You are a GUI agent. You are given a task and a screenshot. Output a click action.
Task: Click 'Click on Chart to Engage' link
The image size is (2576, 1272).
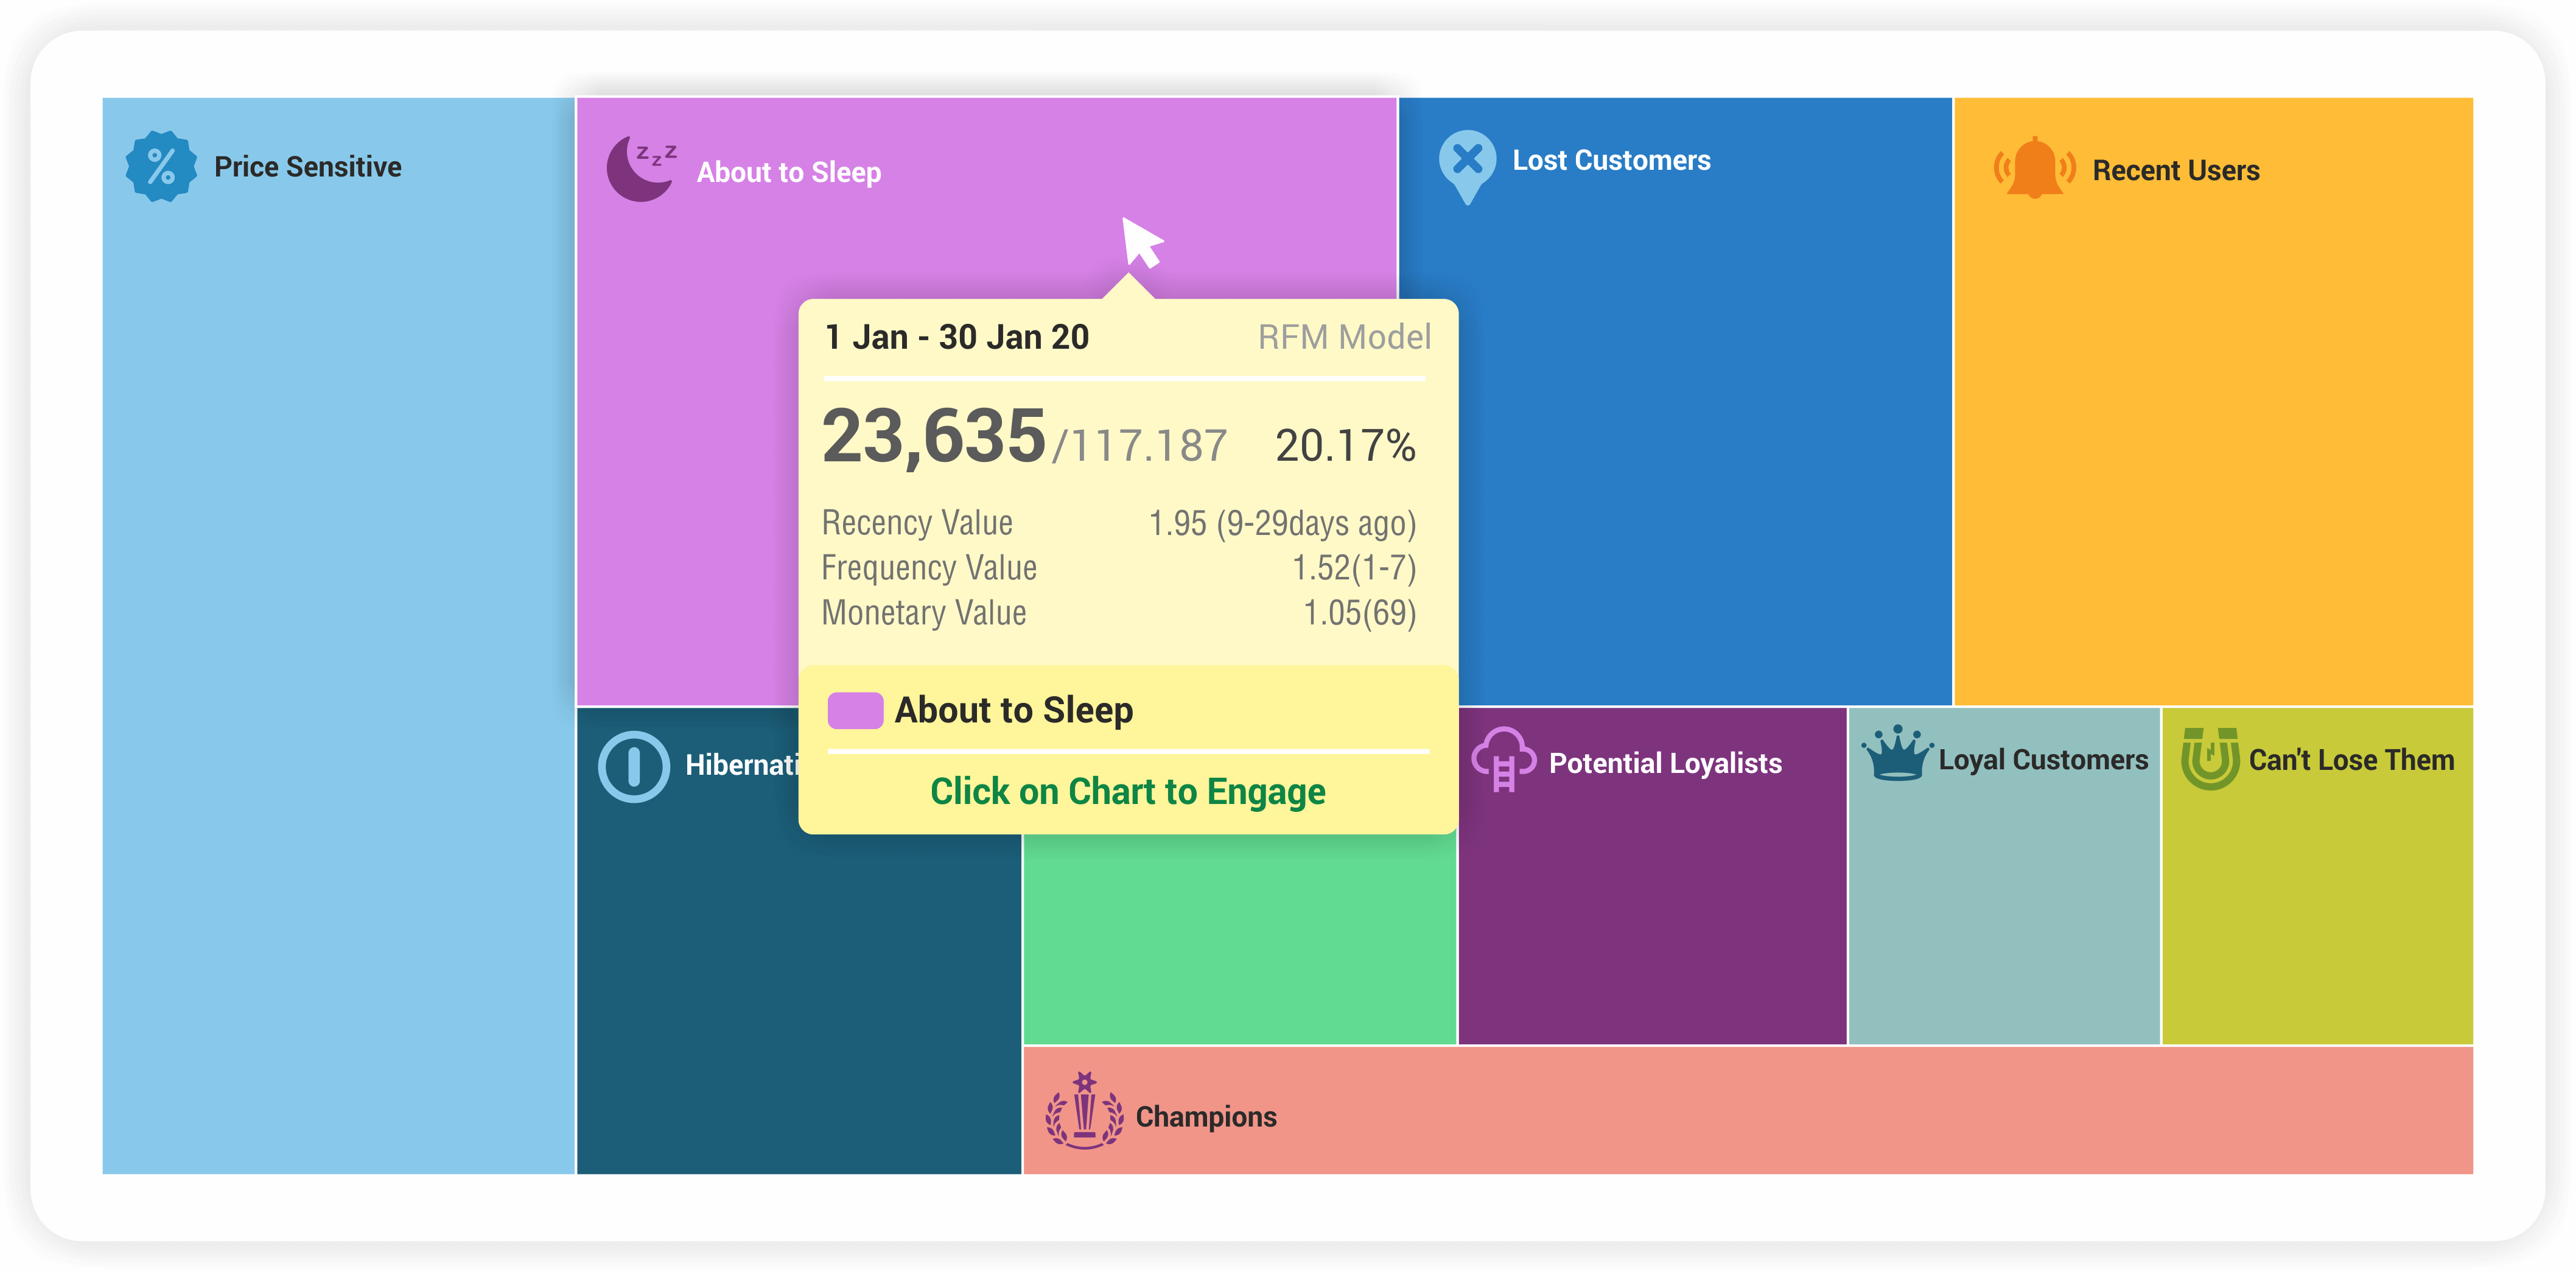click(x=1127, y=791)
